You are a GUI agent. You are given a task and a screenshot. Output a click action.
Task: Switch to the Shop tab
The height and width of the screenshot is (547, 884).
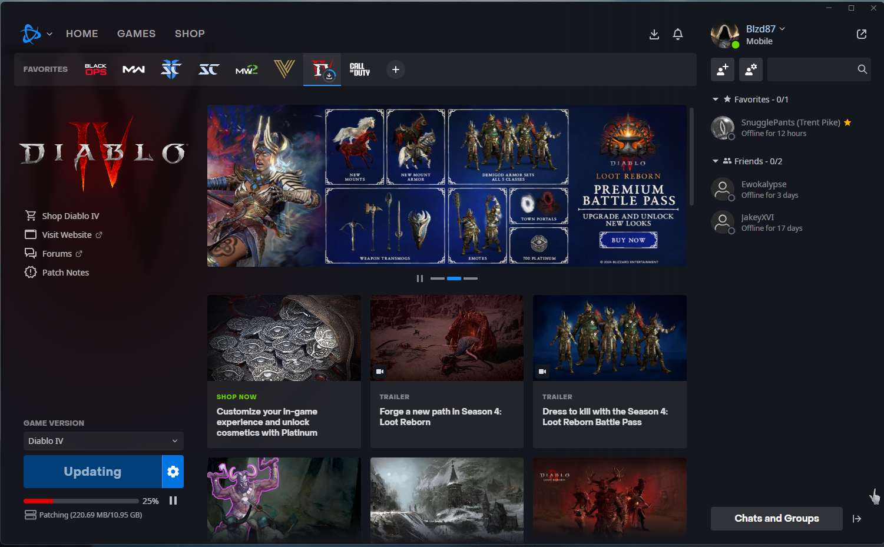190,34
